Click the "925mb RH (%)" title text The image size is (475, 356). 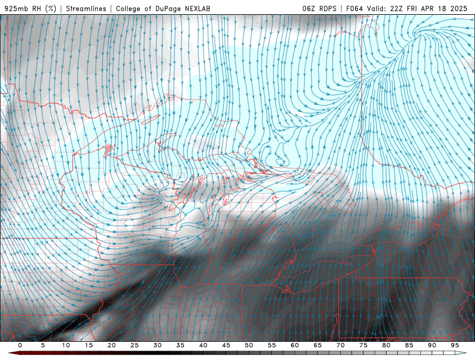coord(30,8)
